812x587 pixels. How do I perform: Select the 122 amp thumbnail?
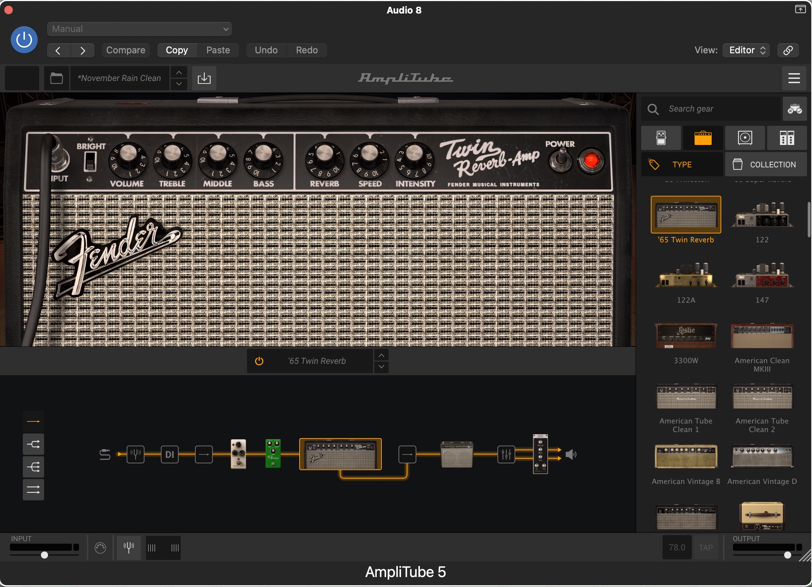[762, 215]
